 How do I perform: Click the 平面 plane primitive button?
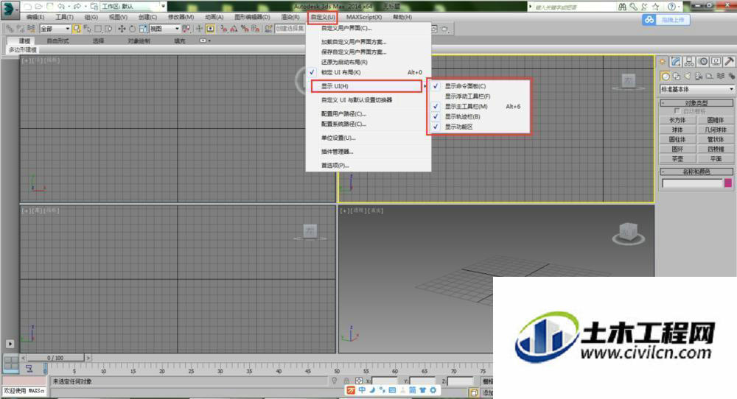(x=716, y=159)
